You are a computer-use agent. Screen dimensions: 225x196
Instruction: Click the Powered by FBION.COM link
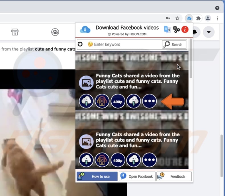[x=127, y=34]
